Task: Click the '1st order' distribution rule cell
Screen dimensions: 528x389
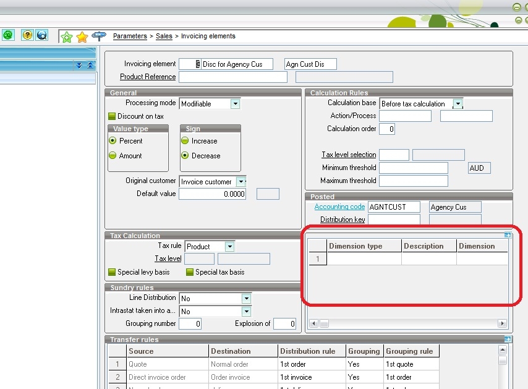Action: pyautogui.click(x=312, y=364)
